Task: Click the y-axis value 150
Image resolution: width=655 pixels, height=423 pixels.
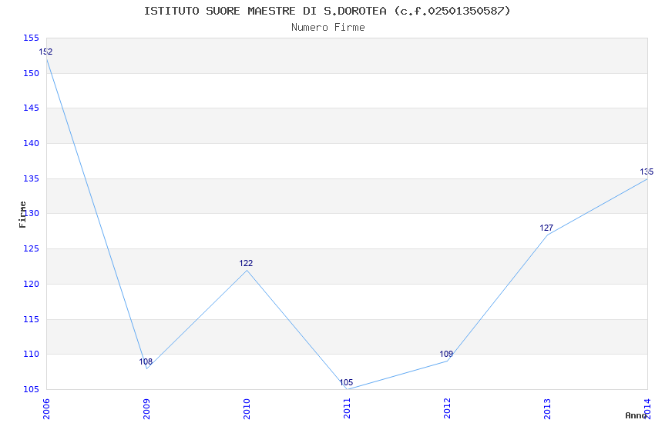Action: (x=31, y=73)
